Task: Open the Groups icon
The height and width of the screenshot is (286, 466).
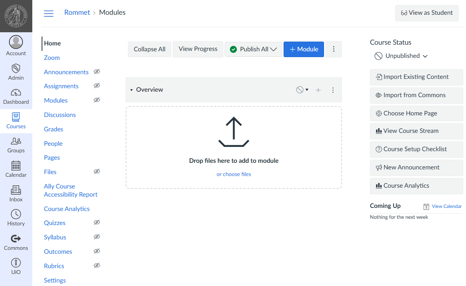Action: 16,141
